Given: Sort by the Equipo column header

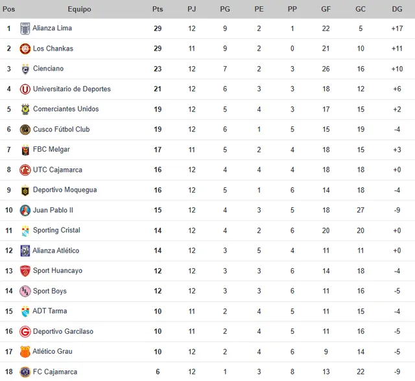Looking at the screenshot, I should point(79,9).
